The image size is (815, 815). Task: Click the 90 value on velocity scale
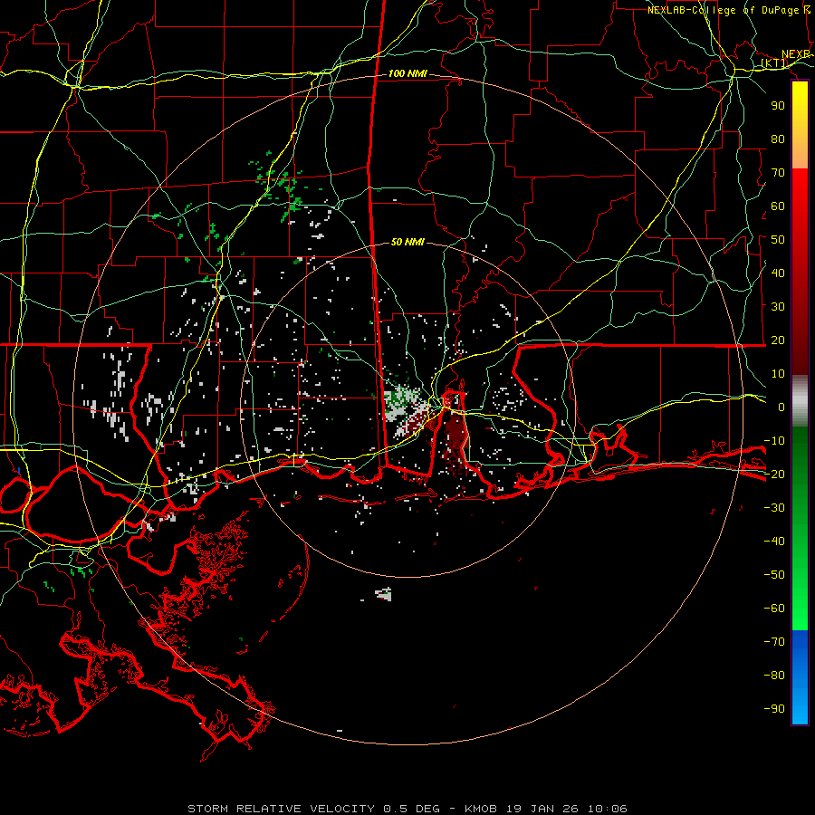point(778,106)
